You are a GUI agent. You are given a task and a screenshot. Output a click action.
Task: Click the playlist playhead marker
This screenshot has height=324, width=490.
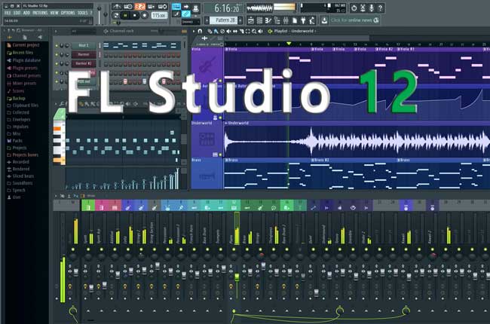pyautogui.click(x=289, y=44)
